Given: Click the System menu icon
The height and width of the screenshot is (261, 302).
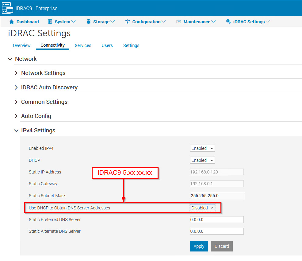Looking at the screenshot, I should pyautogui.click(x=49, y=21).
